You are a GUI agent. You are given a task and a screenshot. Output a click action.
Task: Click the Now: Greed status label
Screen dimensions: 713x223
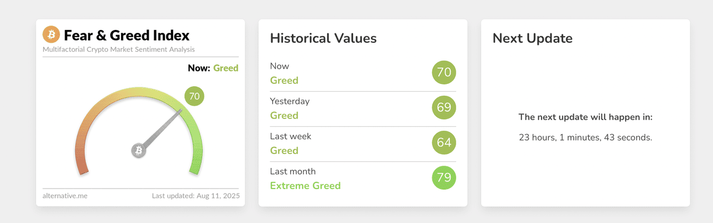pyautogui.click(x=214, y=68)
